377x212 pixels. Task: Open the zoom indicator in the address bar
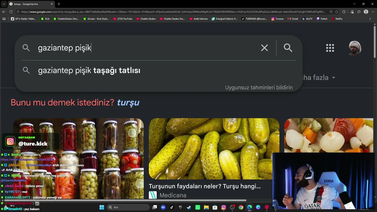(331, 12)
